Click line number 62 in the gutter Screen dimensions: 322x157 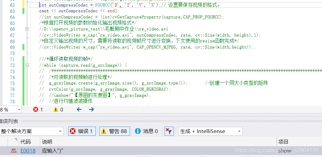pyautogui.click(x=12, y=5)
